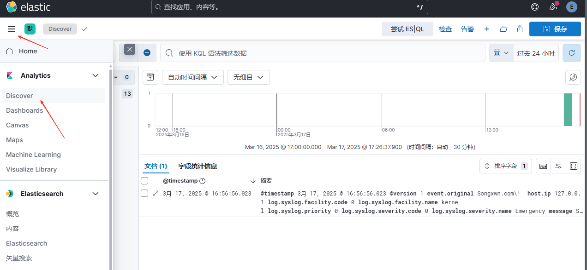Open Machine Learning in the sidebar
587x270 pixels.
click(33, 155)
